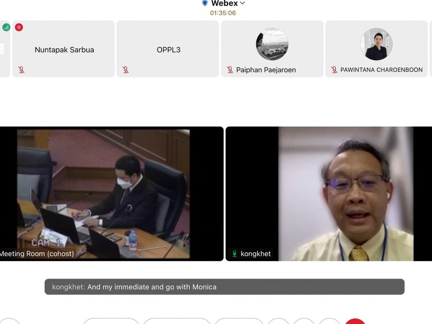Viewport: 432px width, 324px height.
Task: Click Nuntapak Sarbua's muted microphone icon
Action: (21, 70)
